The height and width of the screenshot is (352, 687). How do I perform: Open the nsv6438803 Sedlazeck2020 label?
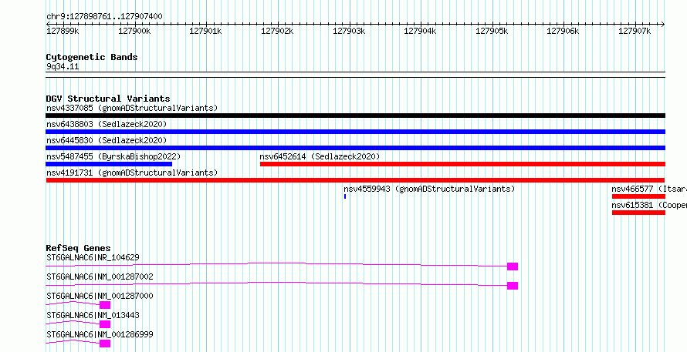(107, 124)
